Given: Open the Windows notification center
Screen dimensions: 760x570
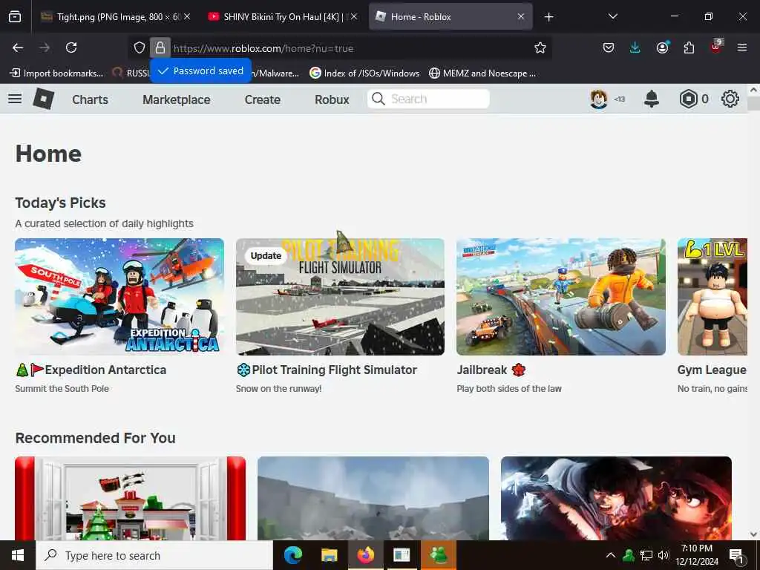Looking at the screenshot, I should click(x=737, y=555).
